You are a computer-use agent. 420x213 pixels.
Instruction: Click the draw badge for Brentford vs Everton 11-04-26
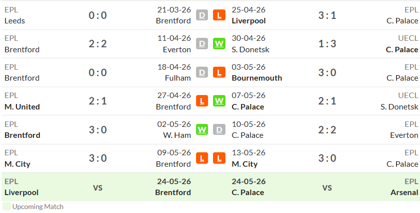(202, 44)
